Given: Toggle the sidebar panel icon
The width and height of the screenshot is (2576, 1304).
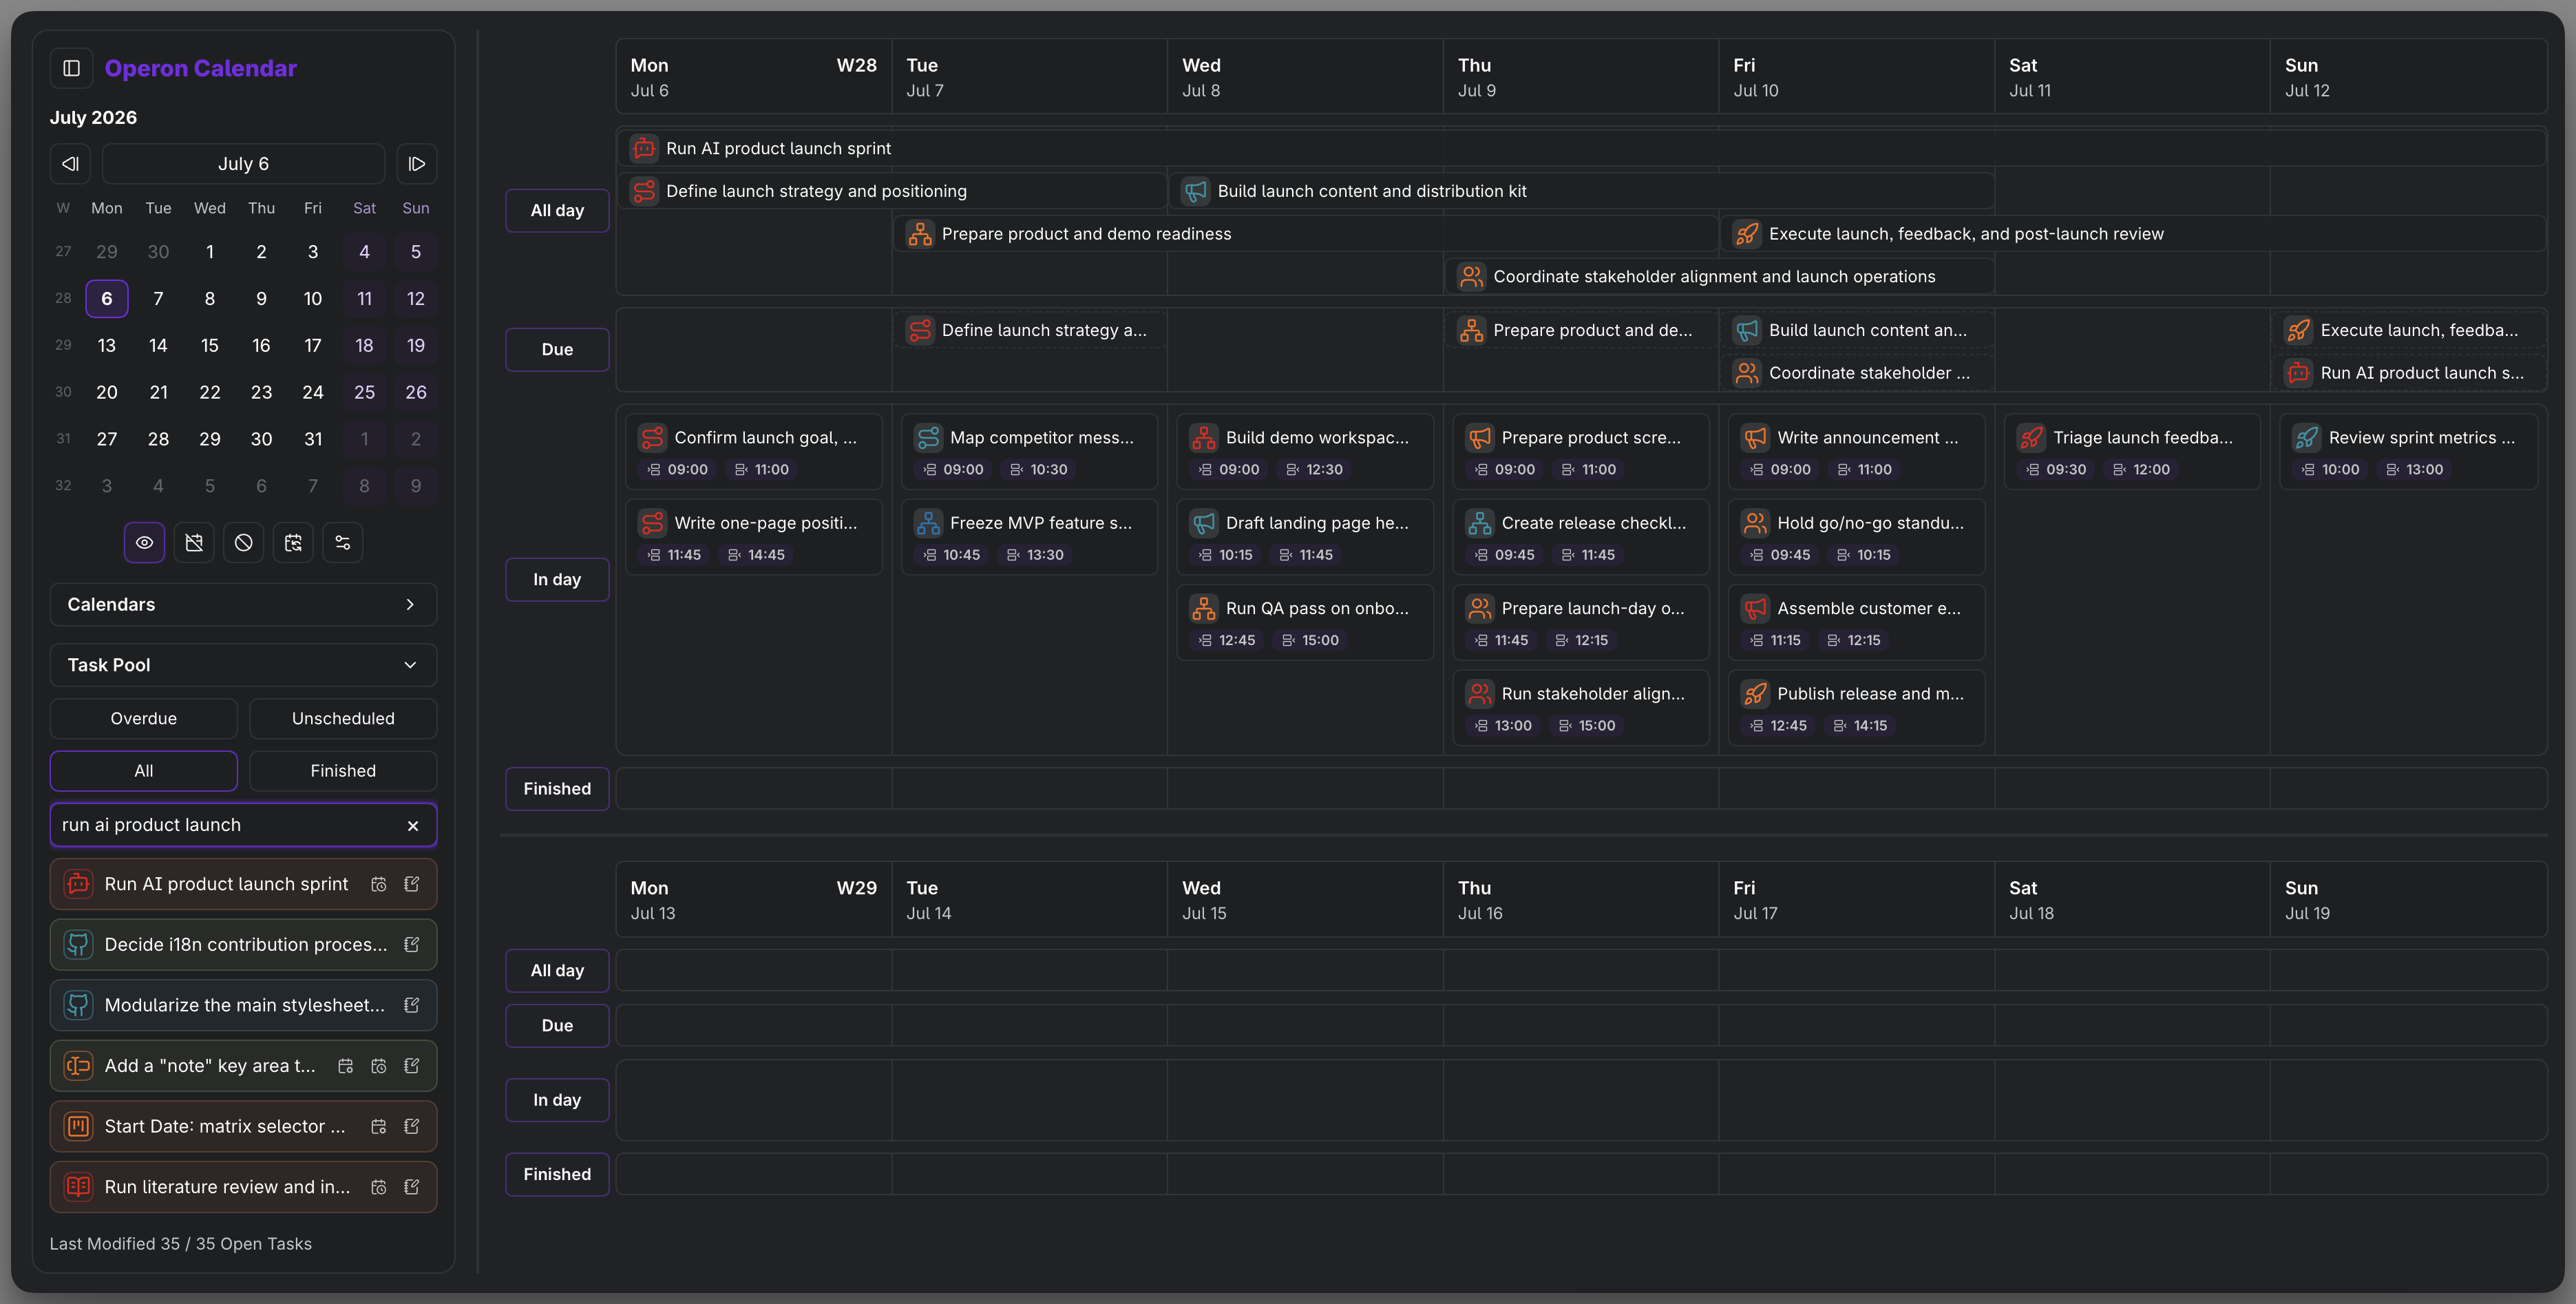Looking at the screenshot, I should tap(71, 68).
